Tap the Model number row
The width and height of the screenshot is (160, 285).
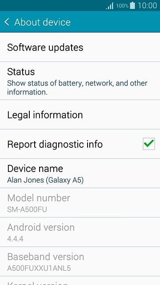point(80,203)
